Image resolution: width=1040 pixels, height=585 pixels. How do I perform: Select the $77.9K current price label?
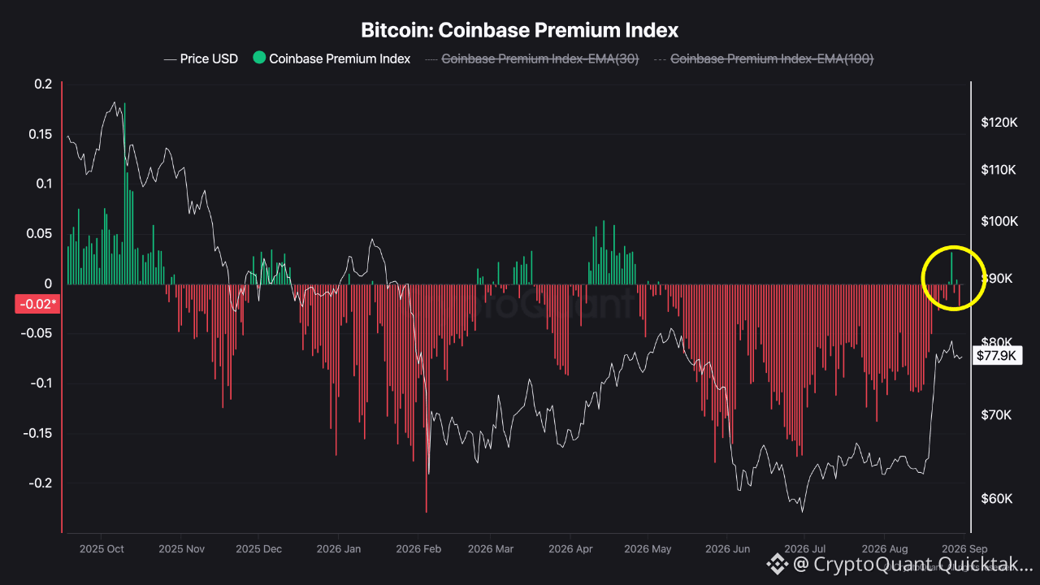[996, 355]
